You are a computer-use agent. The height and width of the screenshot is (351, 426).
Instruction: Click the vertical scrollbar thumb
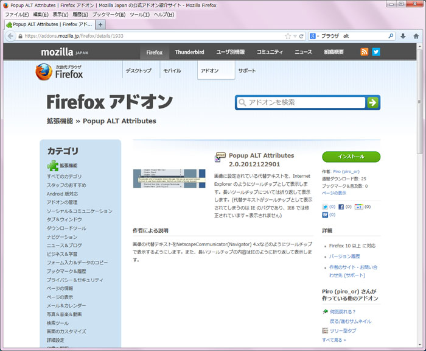[420, 102]
